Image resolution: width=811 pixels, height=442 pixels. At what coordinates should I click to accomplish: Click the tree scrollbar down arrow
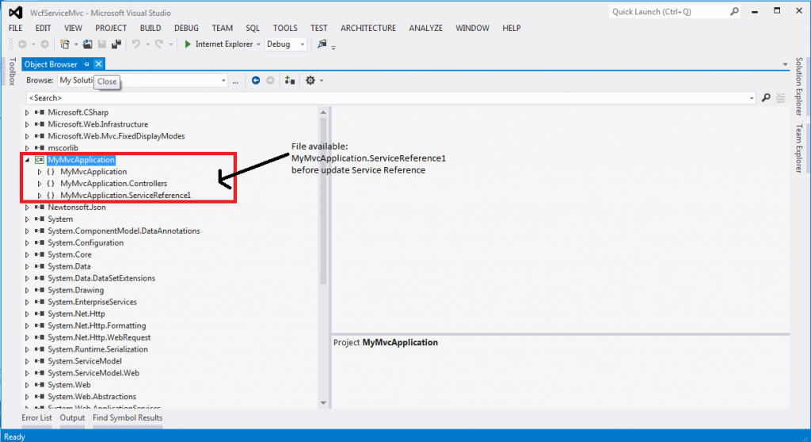323,402
